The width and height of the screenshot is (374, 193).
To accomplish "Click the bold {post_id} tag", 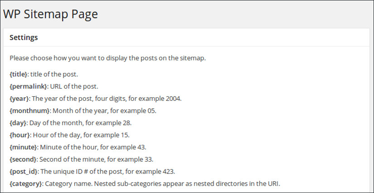I will tap(24, 172).
